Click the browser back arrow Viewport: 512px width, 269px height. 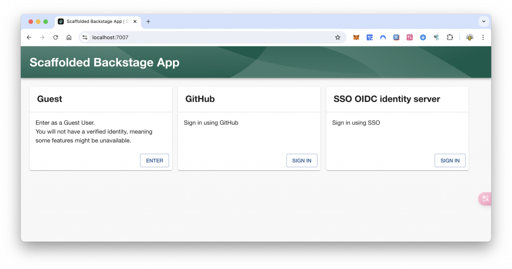29,37
